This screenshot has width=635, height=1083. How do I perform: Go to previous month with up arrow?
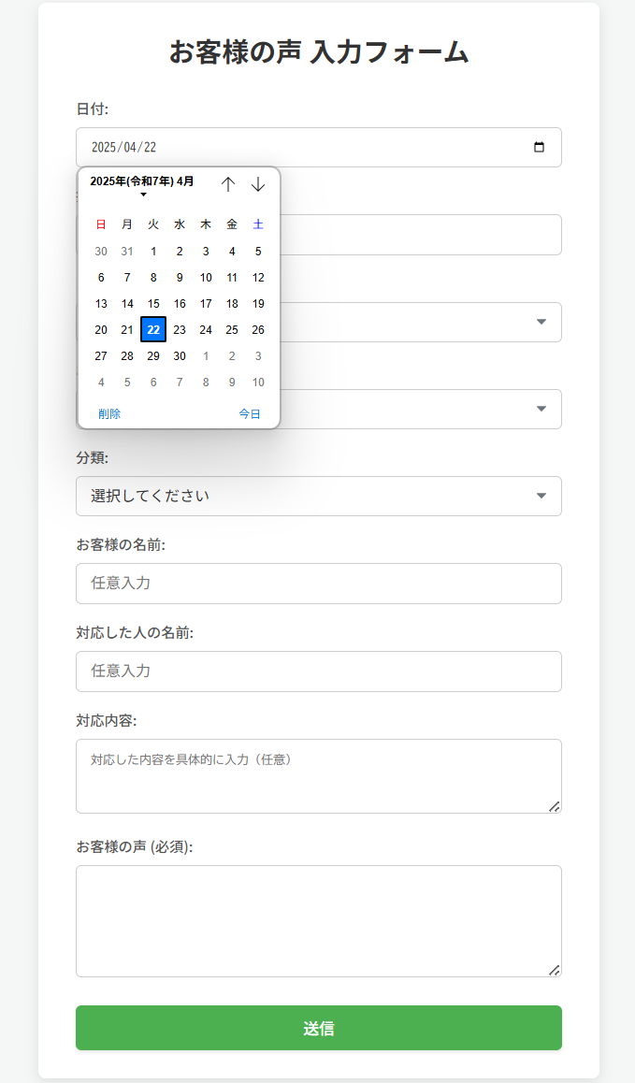(x=227, y=184)
